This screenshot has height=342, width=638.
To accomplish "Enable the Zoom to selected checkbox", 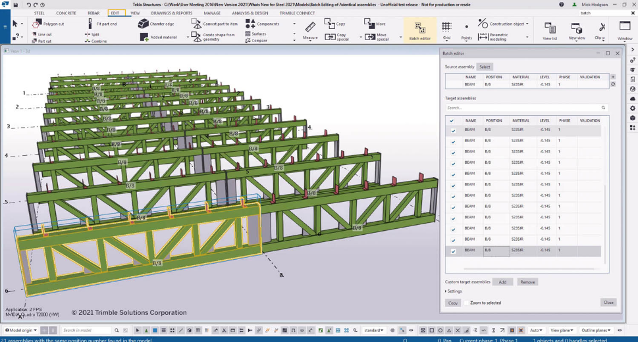I will (467, 303).
